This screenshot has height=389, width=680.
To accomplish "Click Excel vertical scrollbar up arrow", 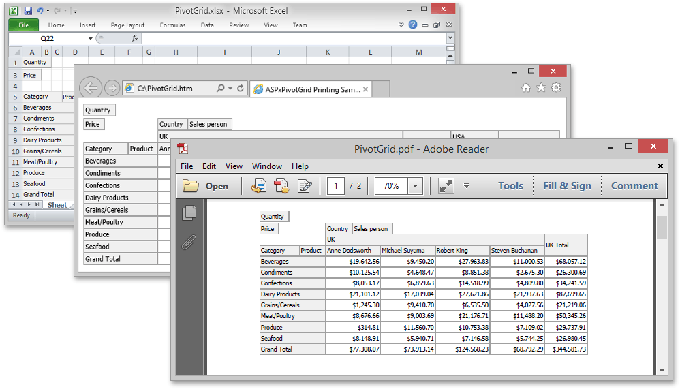I will (x=450, y=55).
